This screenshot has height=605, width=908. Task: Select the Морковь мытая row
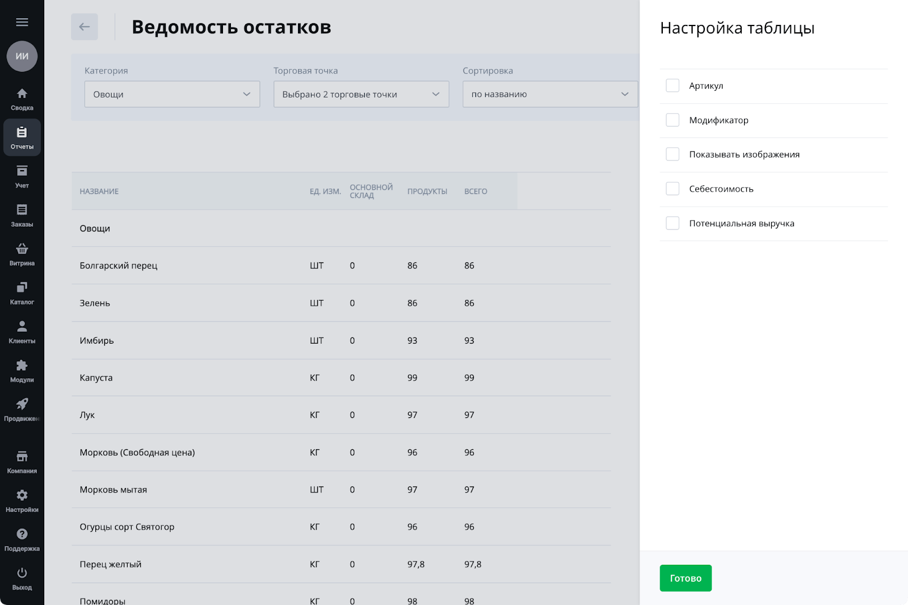[341, 489]
